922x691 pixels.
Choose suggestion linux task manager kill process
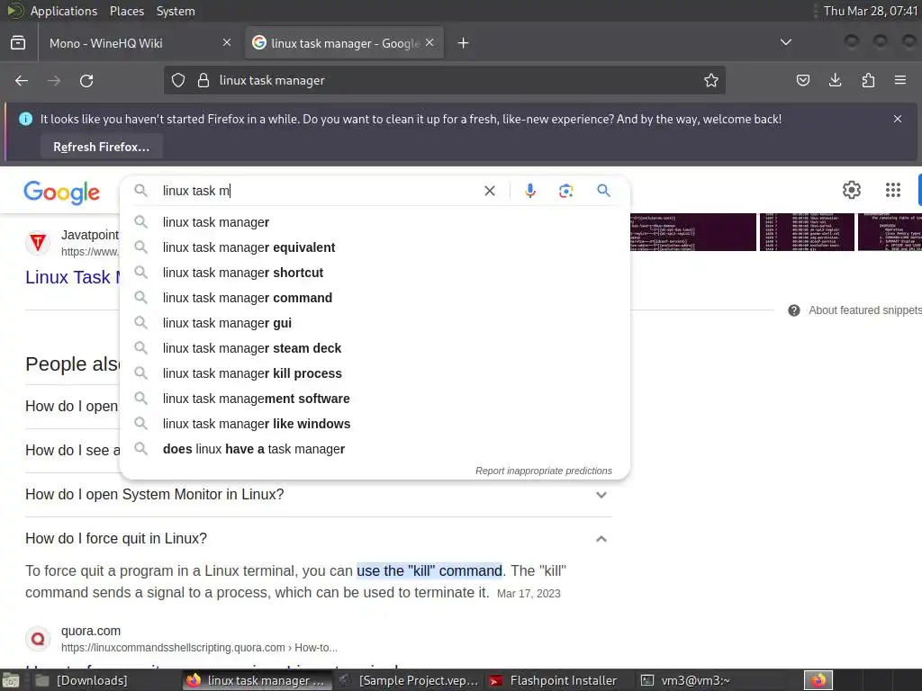(375, 373)
